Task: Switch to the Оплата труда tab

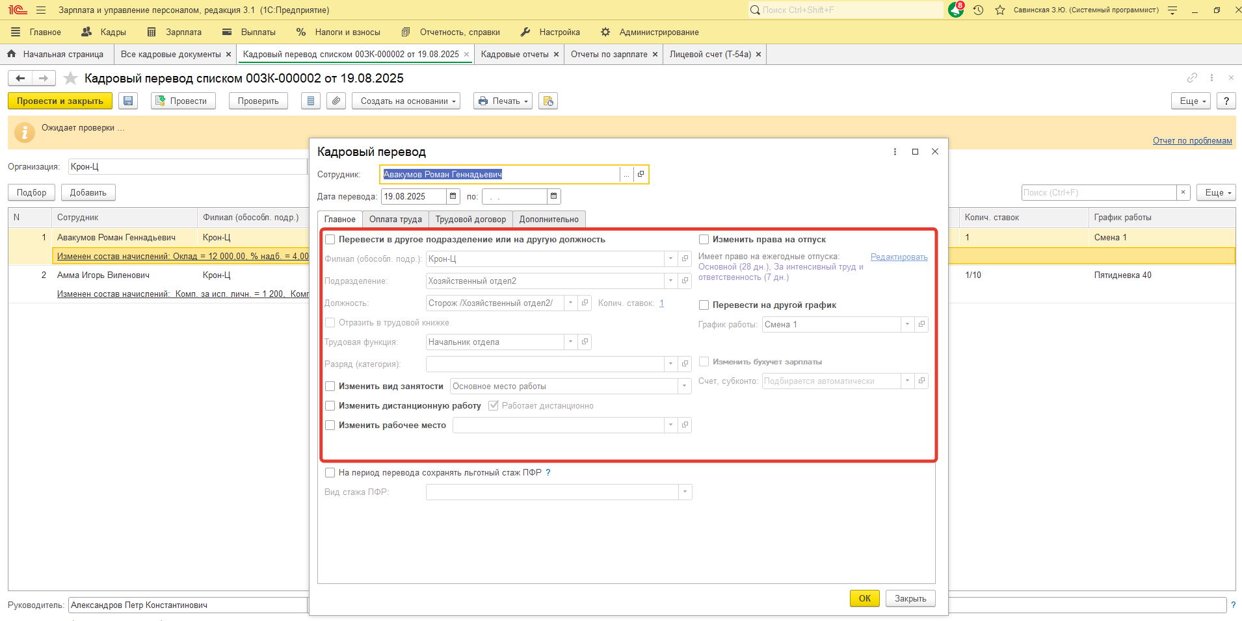Action: (395, 220)
